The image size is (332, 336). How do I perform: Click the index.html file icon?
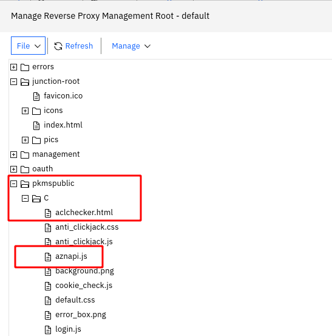[x=36, y=126]
